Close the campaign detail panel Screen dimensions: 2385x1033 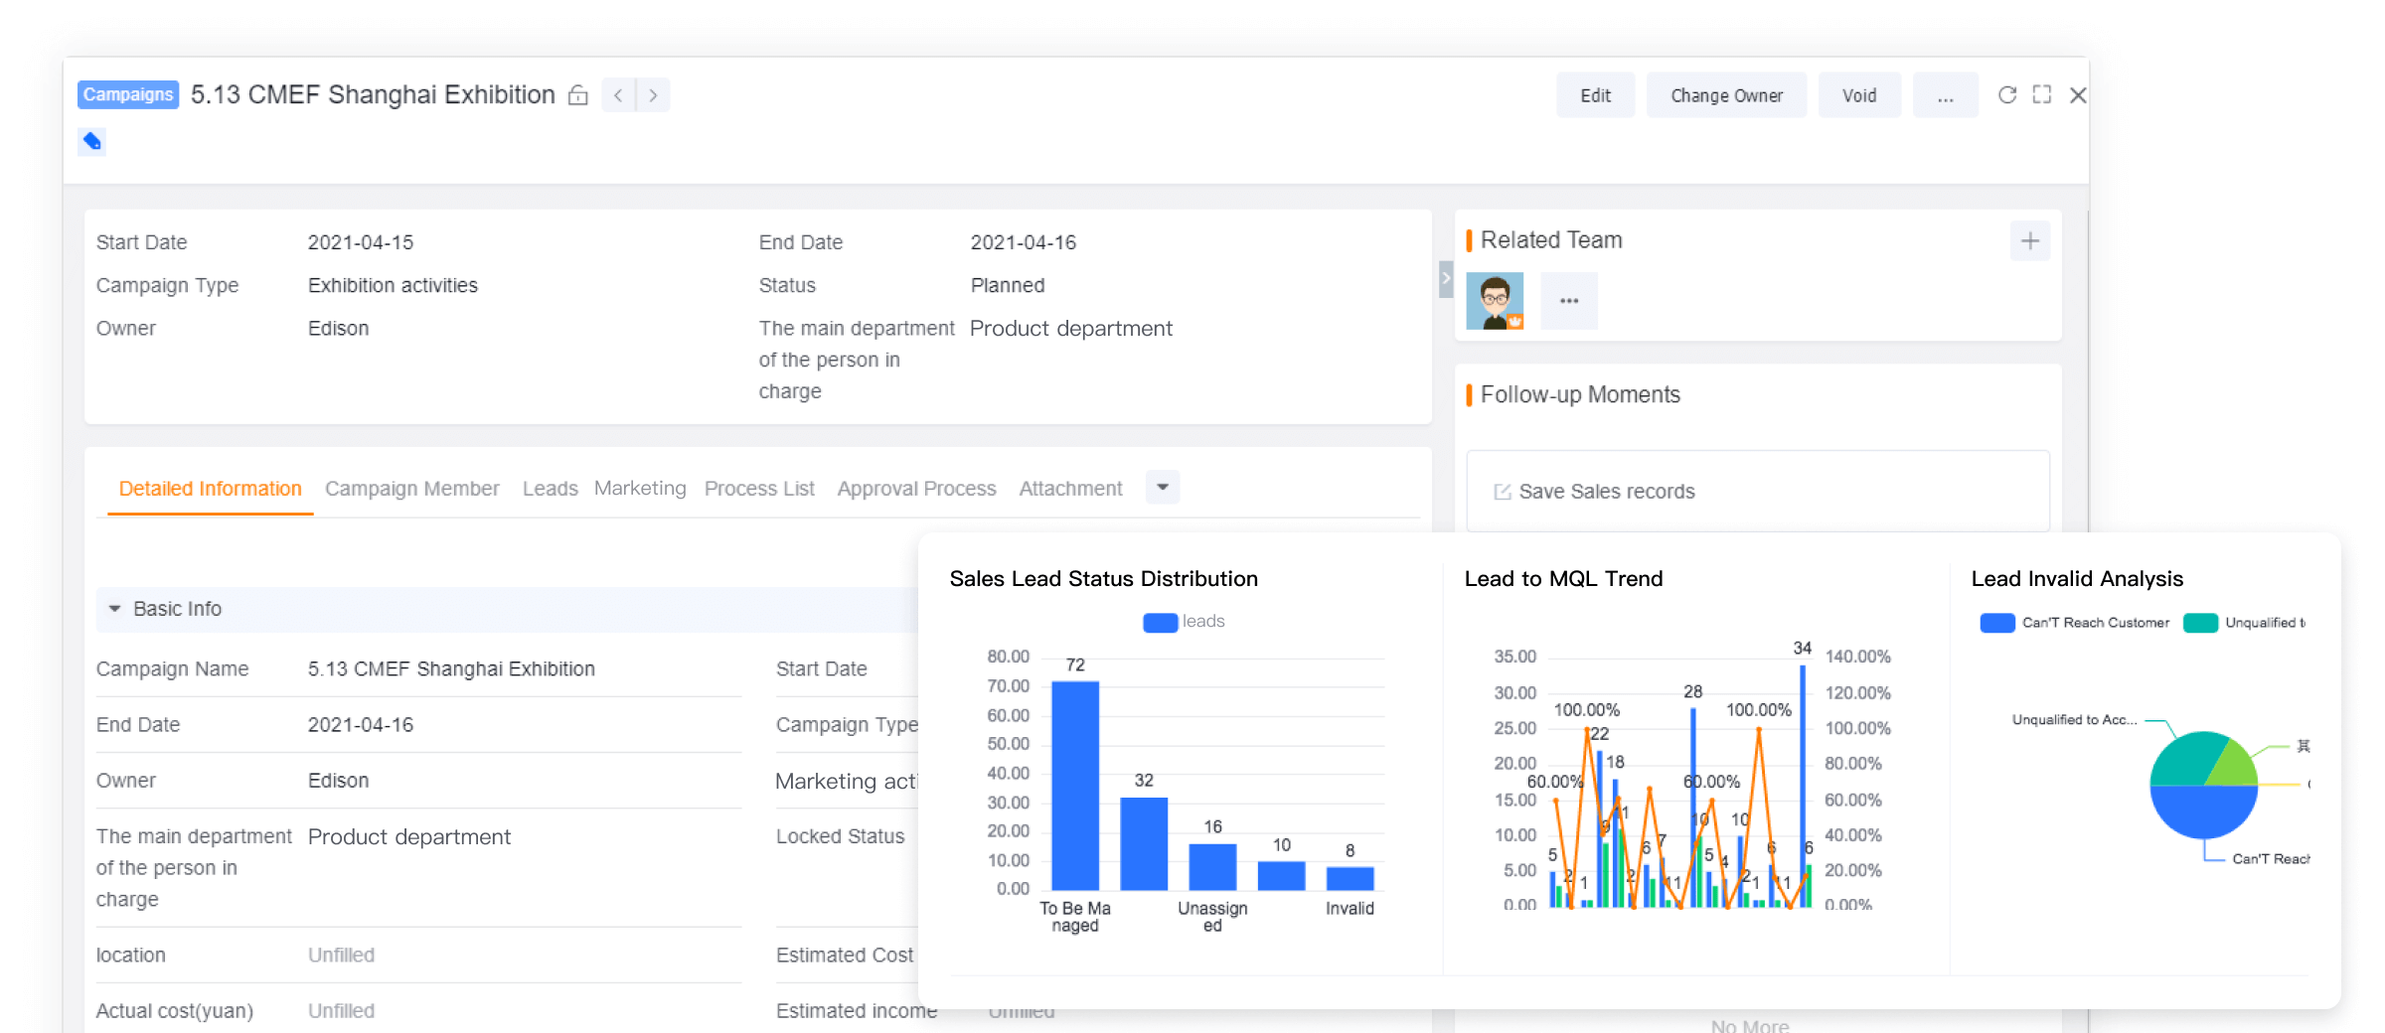[2078, 94]
